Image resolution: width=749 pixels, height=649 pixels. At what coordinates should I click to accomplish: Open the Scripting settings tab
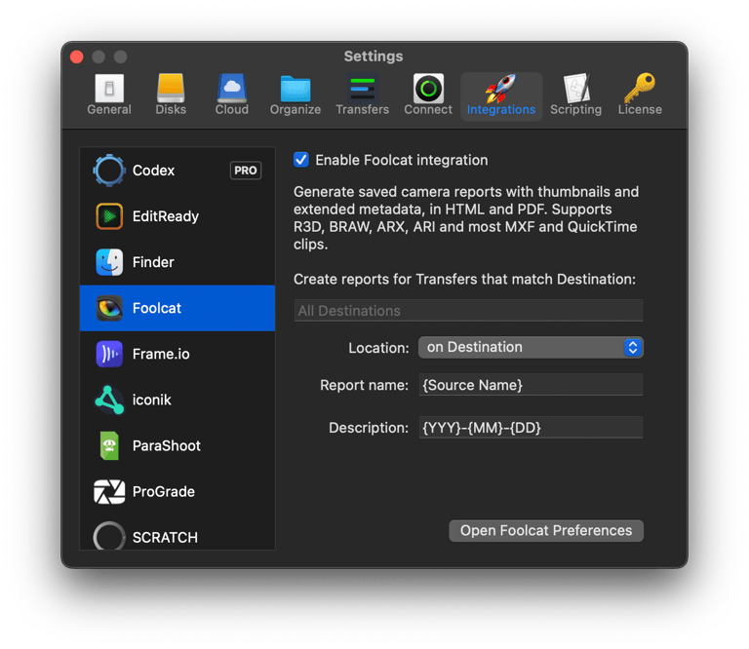575,95
